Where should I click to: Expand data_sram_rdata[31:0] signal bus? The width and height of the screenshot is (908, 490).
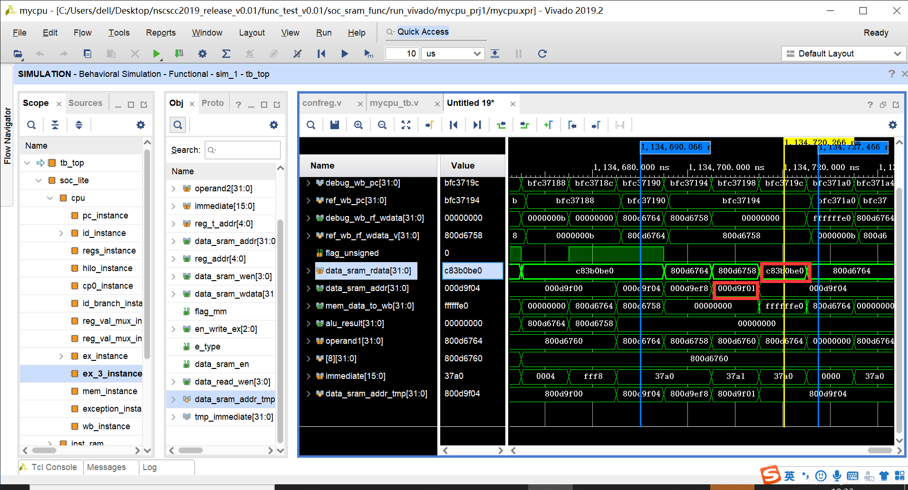pos(309,271)
